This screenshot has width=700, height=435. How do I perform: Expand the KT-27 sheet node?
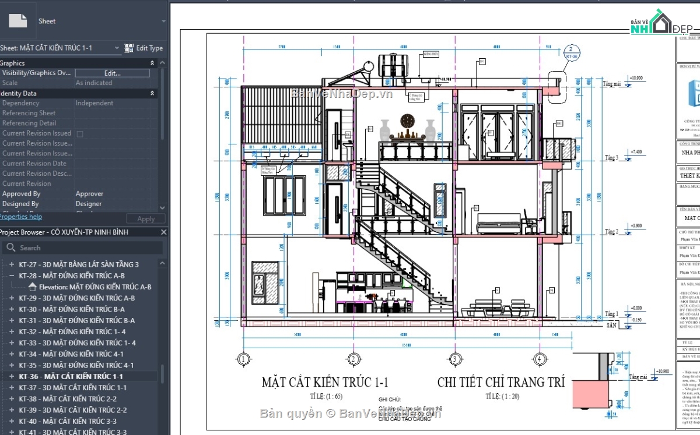(11, 264)
